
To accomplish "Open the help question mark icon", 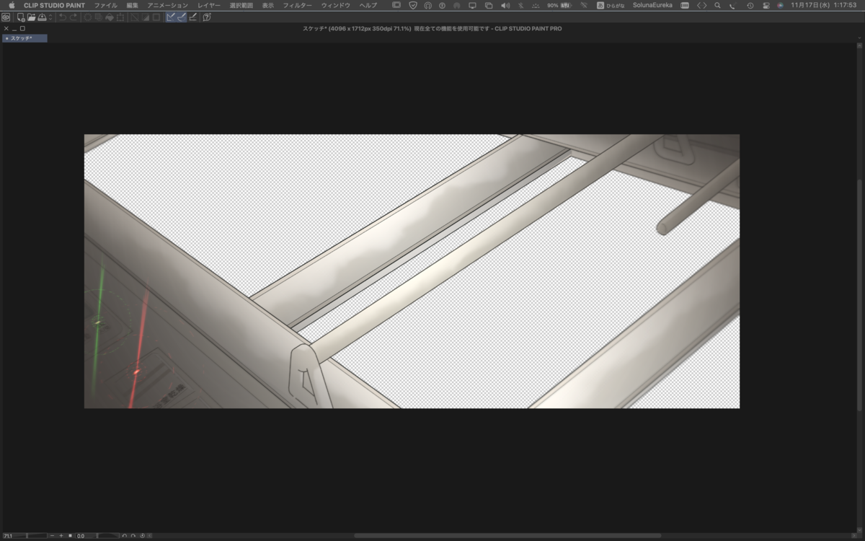I will coord(207,17).
